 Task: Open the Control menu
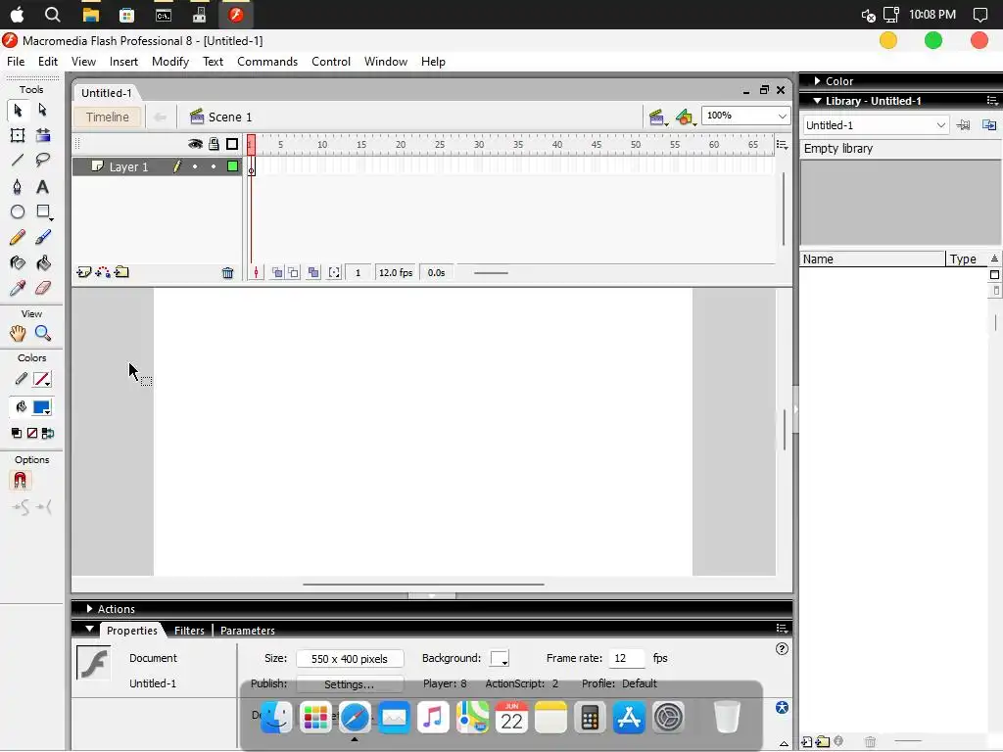pos(331,62)
